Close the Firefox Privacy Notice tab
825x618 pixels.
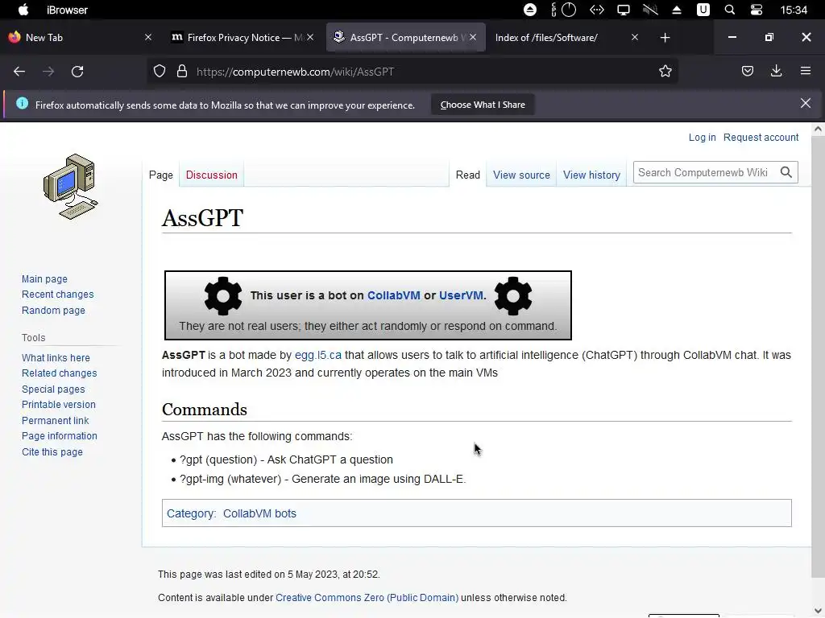(x=310, y=37)
